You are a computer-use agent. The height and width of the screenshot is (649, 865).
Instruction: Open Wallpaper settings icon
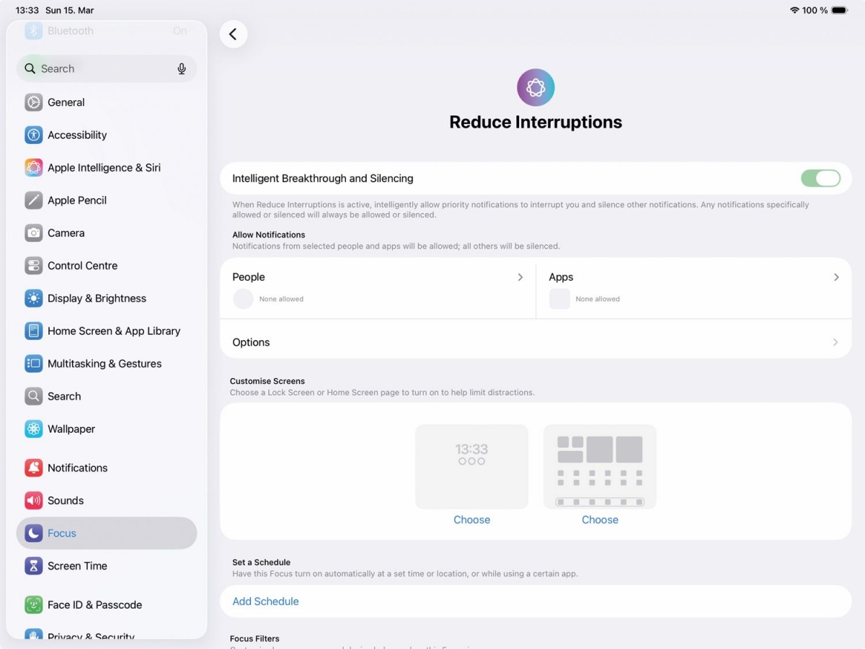click(34, 429)
